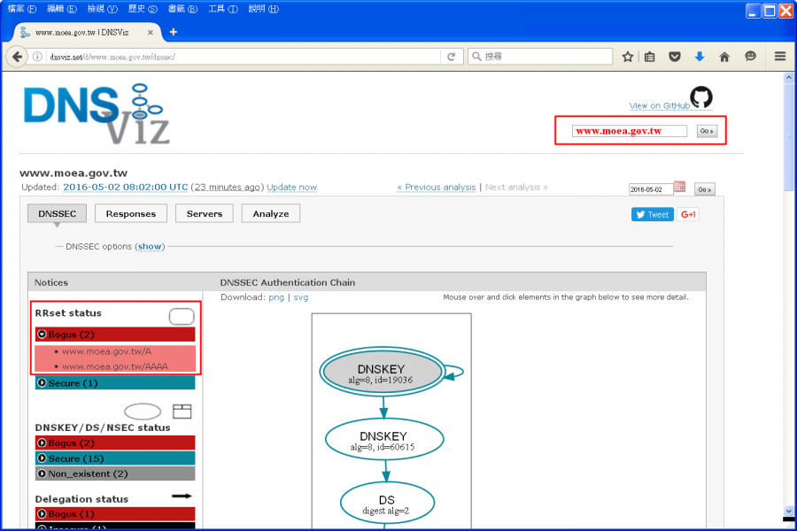
Task: Click the Update now link
Action: click(x=291, y=188)
